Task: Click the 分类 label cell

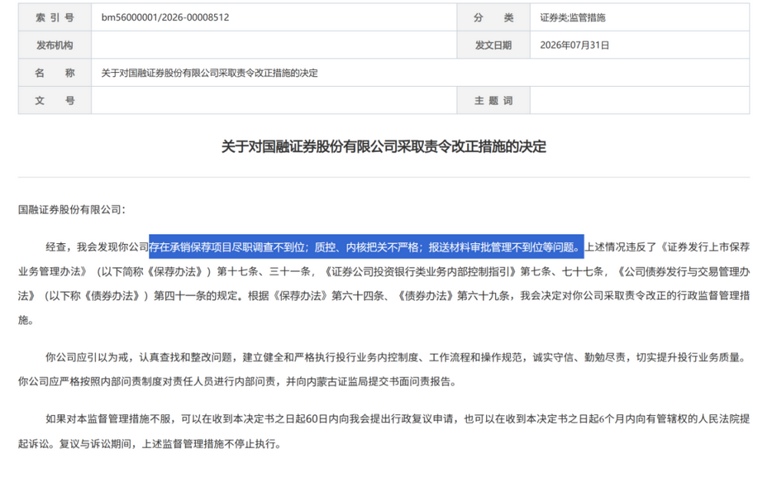Action: tap(493, 17)
